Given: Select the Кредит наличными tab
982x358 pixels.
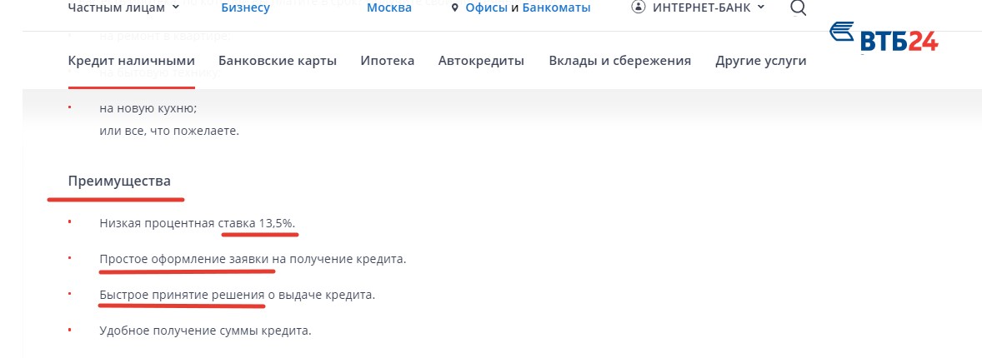Looking at the screenshot, I should pos(131,61).
